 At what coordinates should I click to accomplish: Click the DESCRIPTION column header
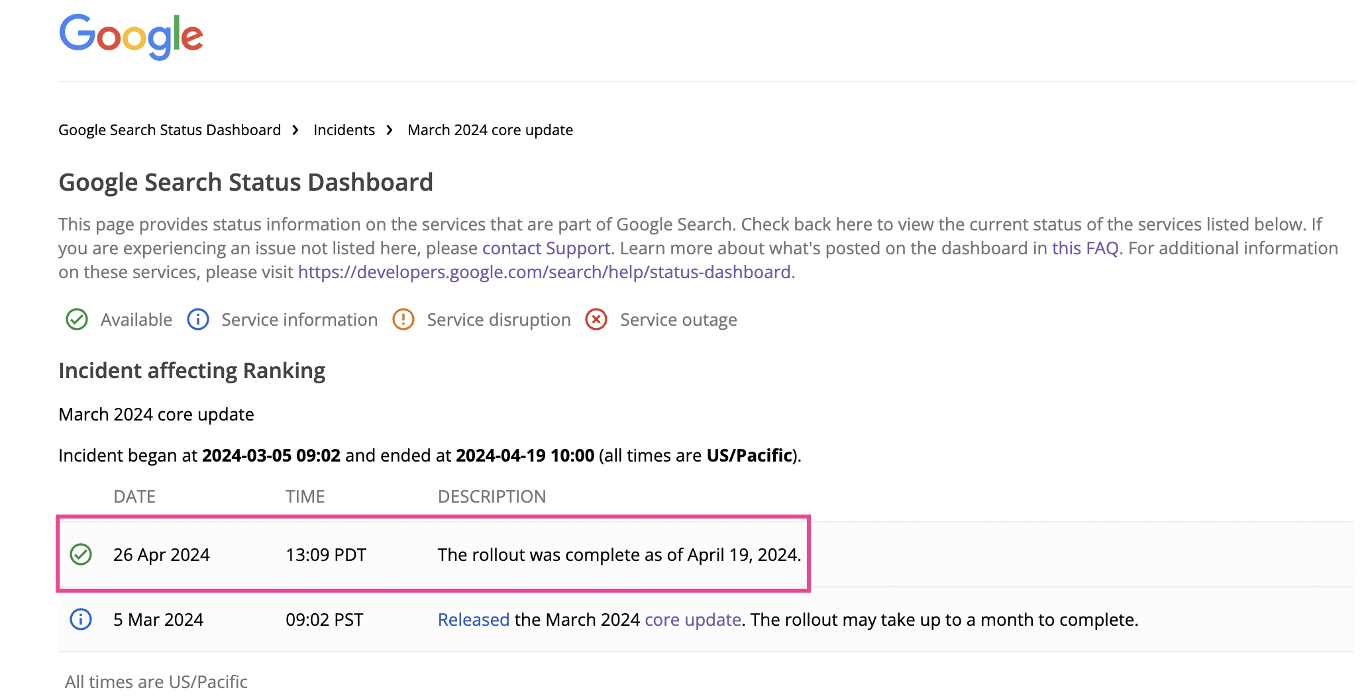click(492, 497)
